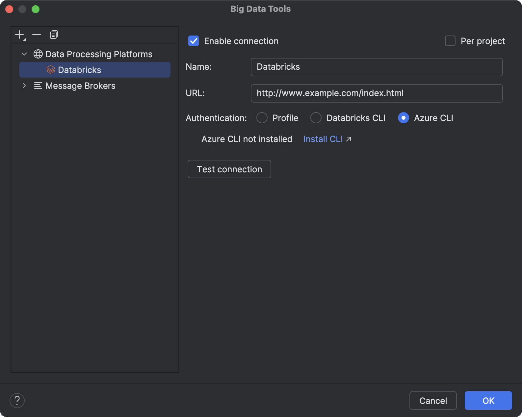Select the Message Brokers tree item
The width and height of the screenshot is (522, 417).
pos(80,86)
